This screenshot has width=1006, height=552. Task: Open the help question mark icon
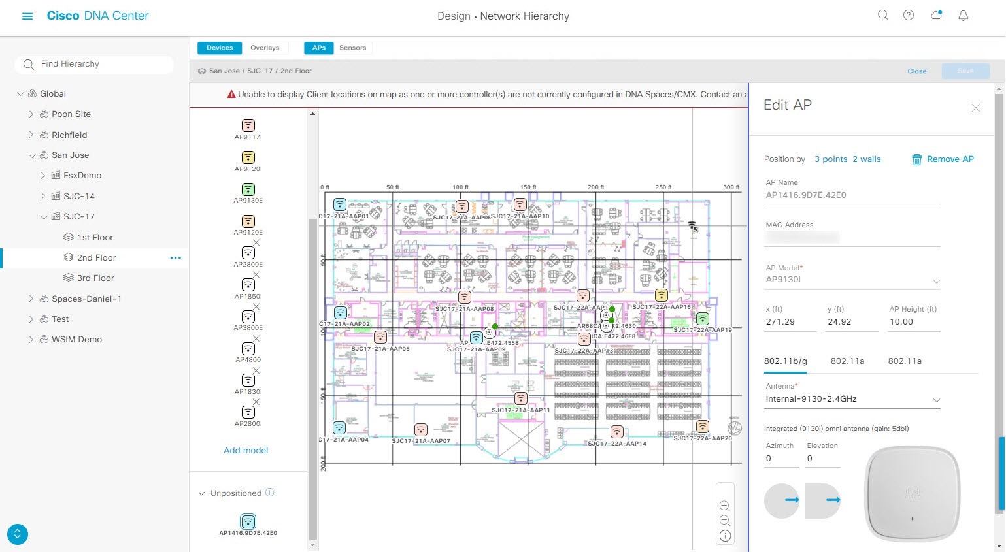[x=909, y=16]
